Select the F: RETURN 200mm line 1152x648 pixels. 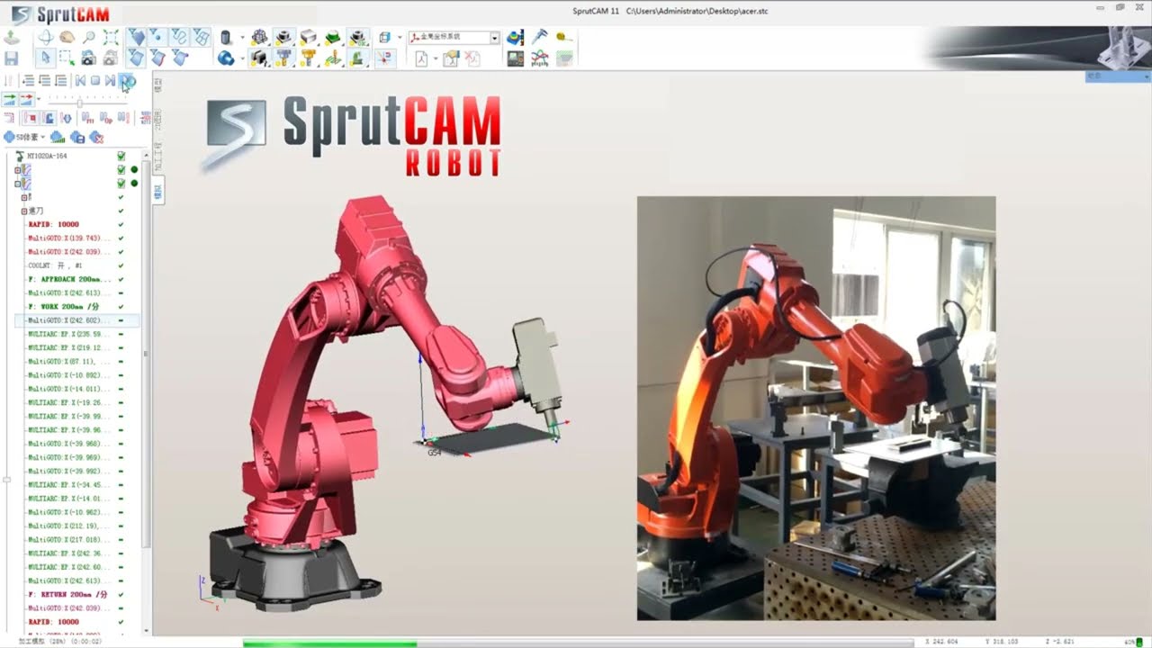[67, 595]
